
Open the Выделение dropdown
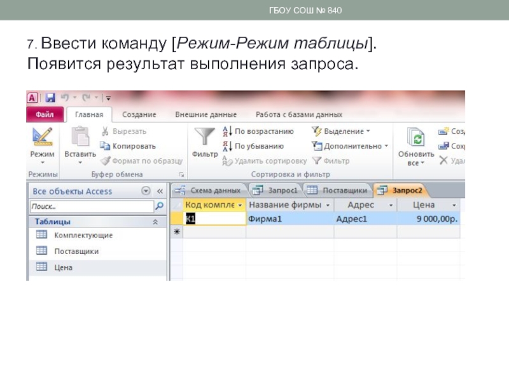click(x=345, y=131)
